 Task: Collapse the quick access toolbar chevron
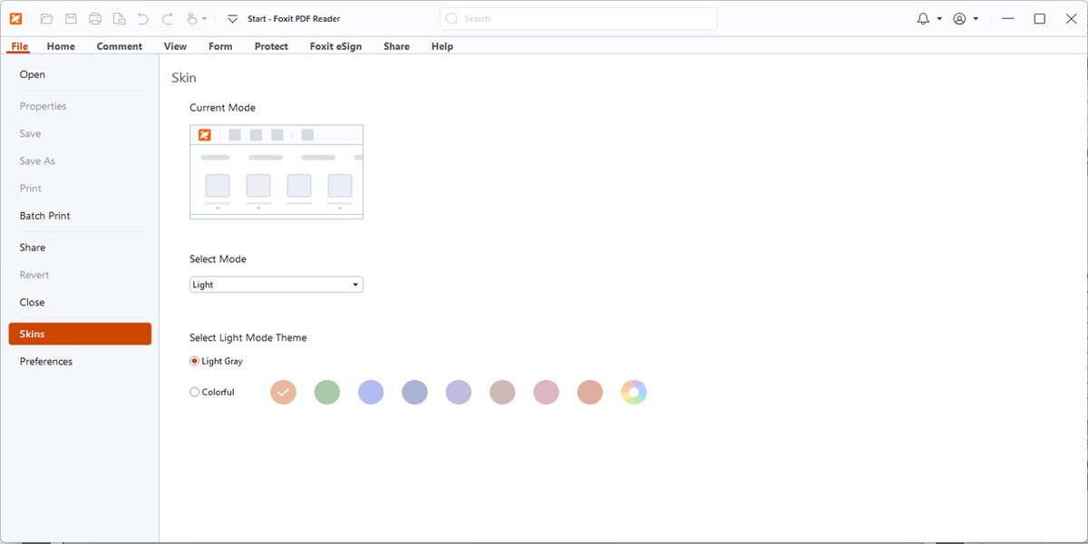pyautogui.click(x=232, y=19)
